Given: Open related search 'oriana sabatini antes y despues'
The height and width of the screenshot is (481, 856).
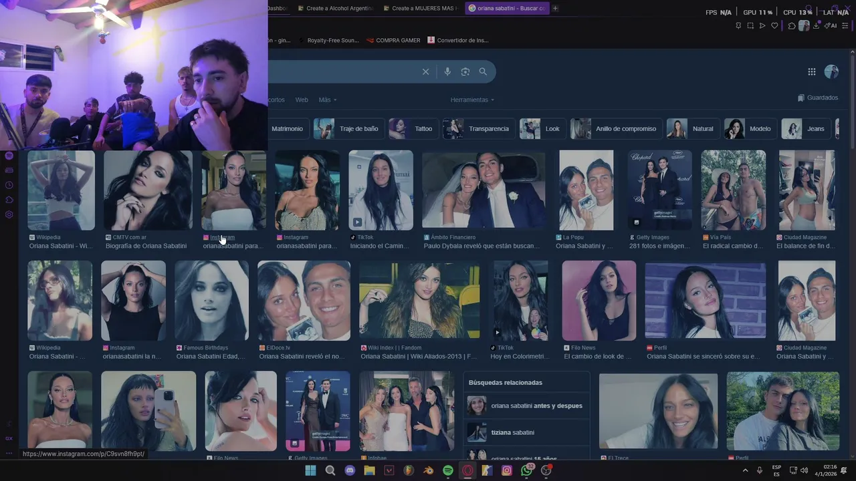Looking at the screenshot, I should (526, 406).
